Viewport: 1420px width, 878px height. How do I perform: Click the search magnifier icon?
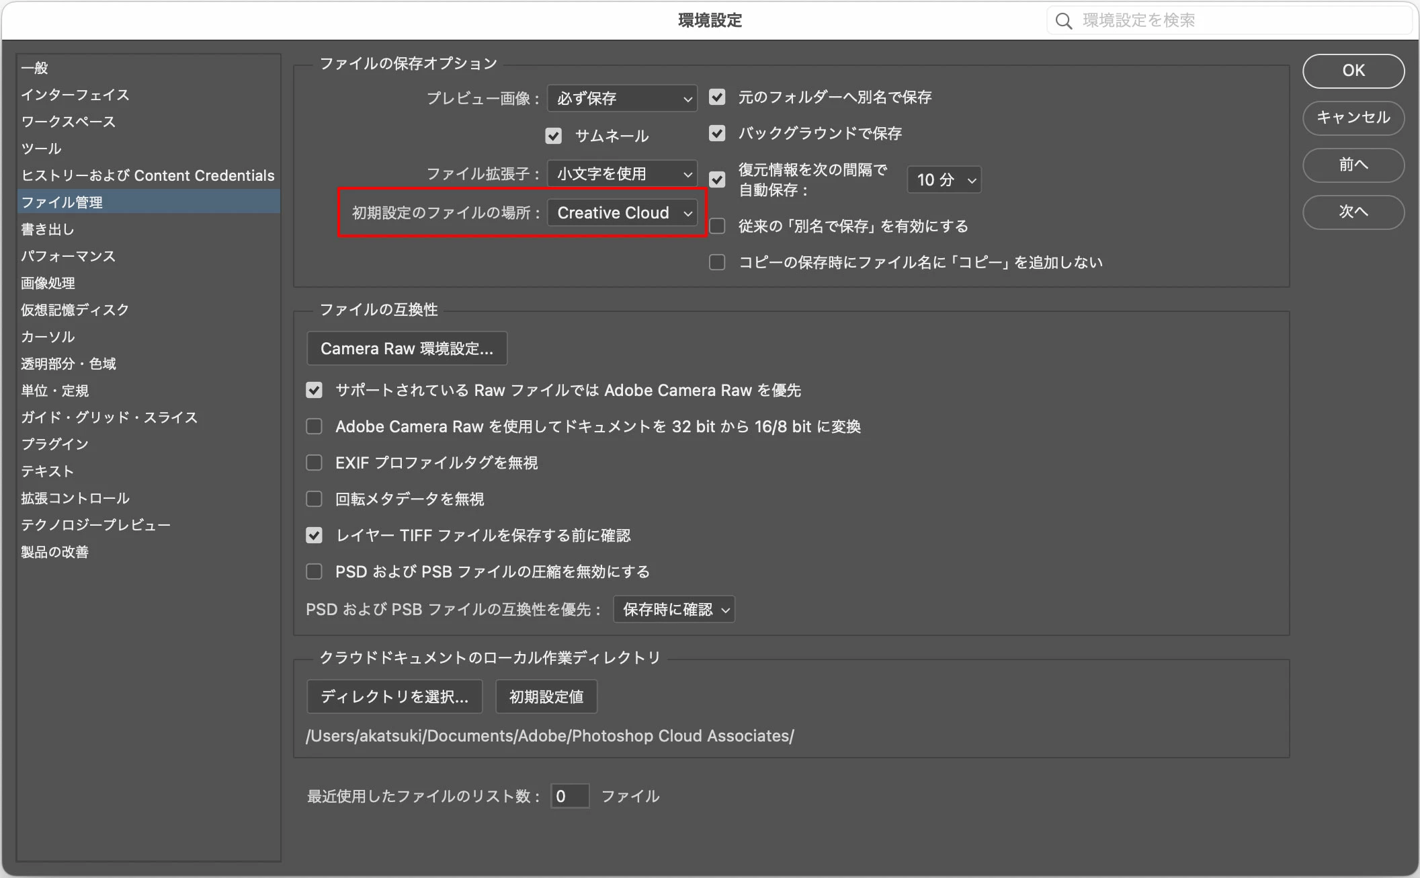click(1063, 21)
